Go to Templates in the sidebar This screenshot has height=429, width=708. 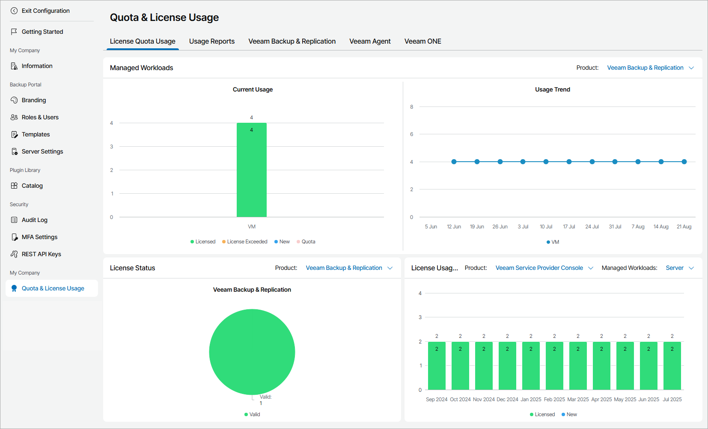(36, 134)
